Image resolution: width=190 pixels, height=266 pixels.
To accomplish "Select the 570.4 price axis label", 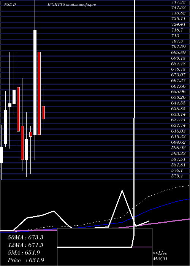I will 177,176.
